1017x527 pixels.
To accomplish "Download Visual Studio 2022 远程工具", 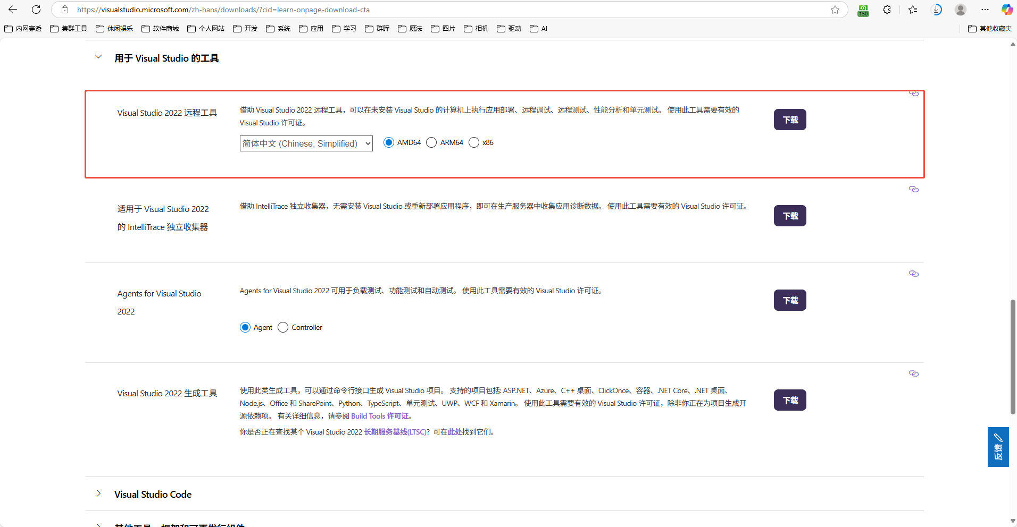I will [x=790, y=120].
